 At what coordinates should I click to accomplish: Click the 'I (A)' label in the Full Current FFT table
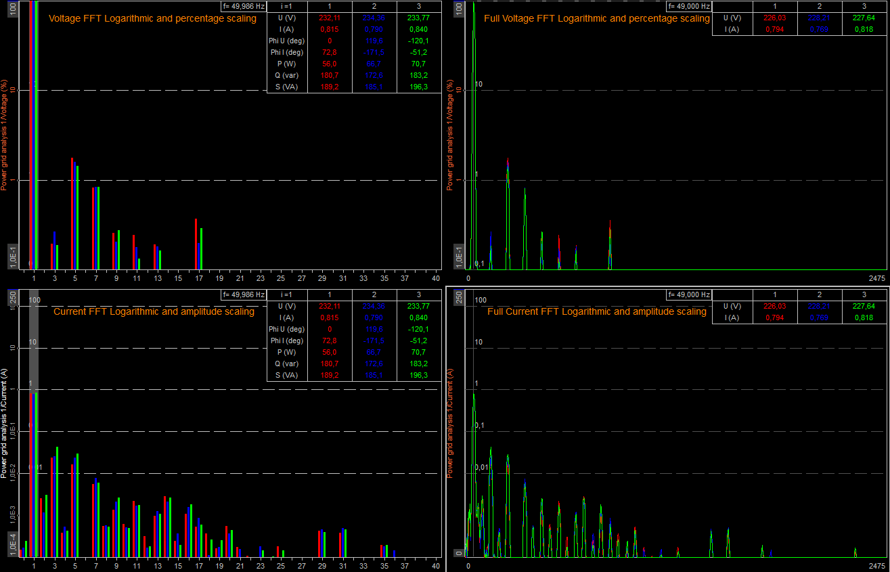(732, 317)
